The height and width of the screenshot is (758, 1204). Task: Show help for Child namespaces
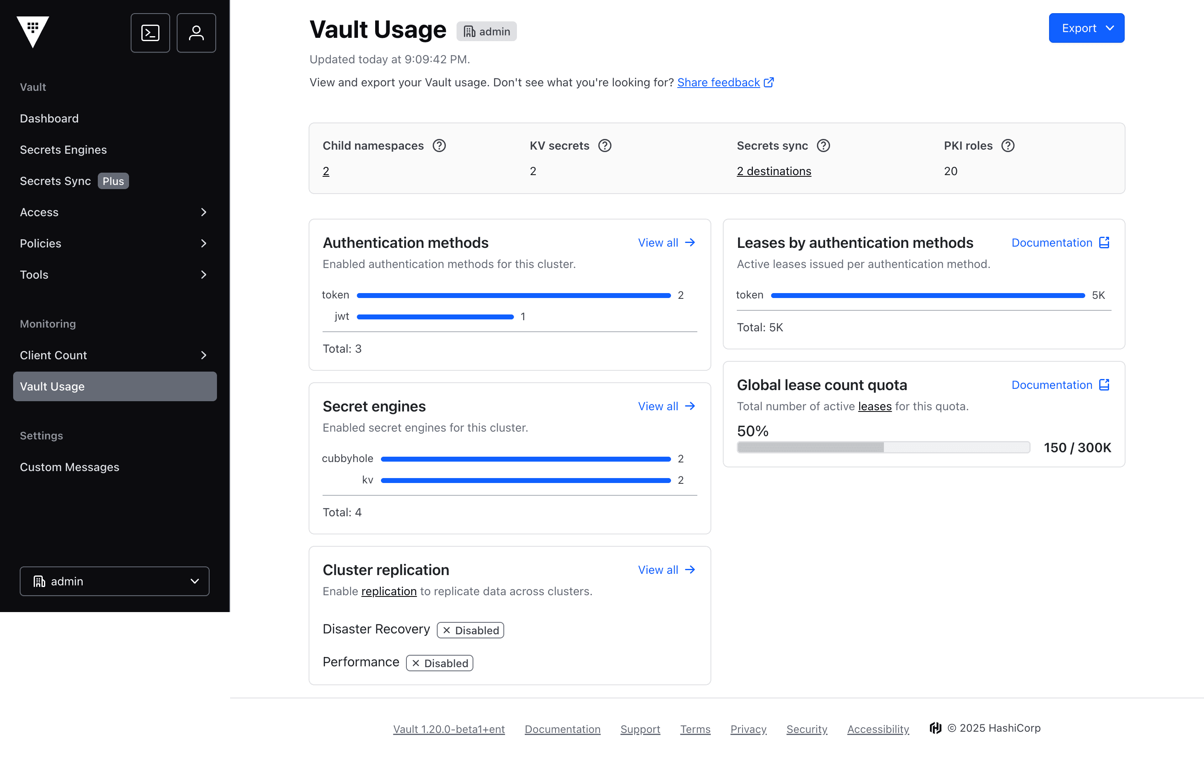[439, 146]
